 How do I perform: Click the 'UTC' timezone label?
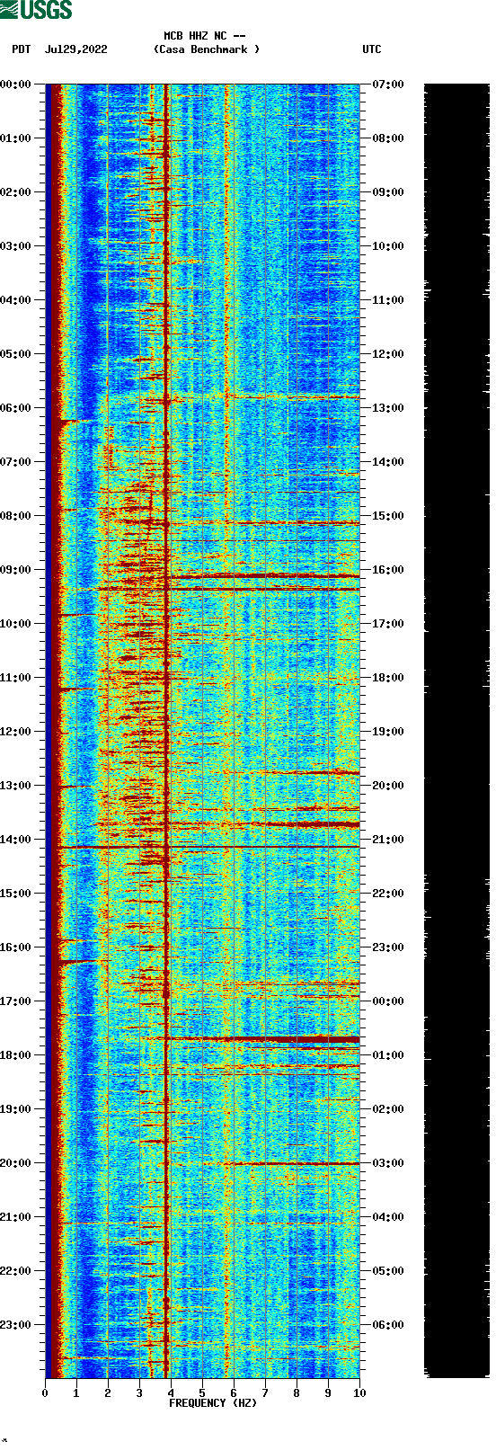372,49
